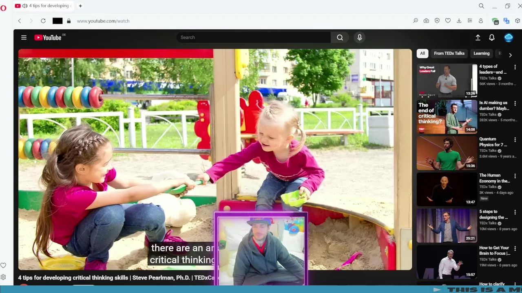Open the YouTube account avatar
Image resolution: width=522 pixels, height=293 pixels.
pos(509,37)
